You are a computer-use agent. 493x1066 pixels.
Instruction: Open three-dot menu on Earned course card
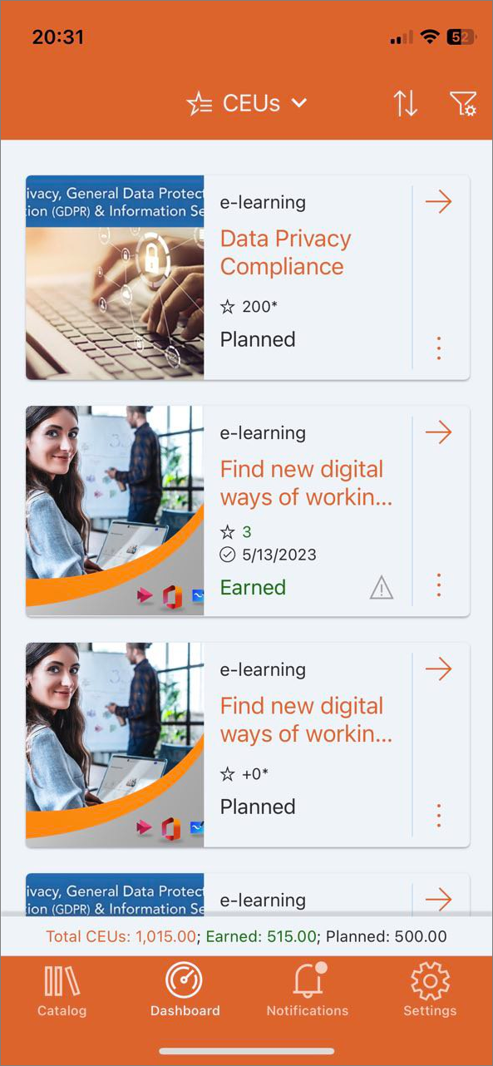(x=439, y=585)
